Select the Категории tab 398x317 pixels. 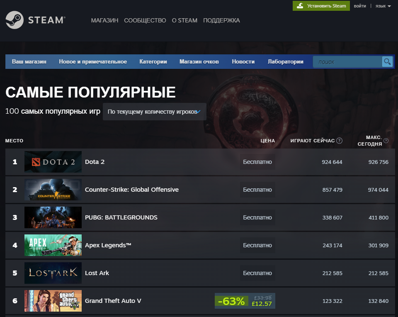point(153,61)
